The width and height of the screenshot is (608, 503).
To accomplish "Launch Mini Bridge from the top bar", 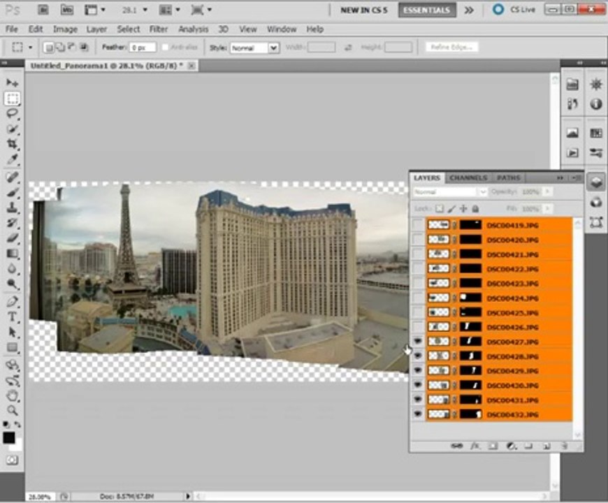I will point(66,10).
